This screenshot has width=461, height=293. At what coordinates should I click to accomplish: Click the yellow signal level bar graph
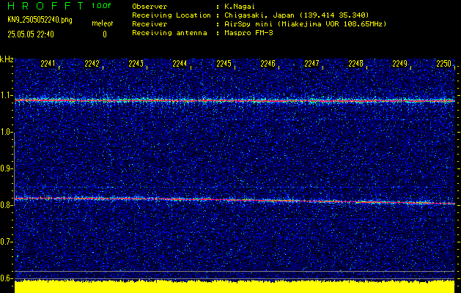coord(235,287)
